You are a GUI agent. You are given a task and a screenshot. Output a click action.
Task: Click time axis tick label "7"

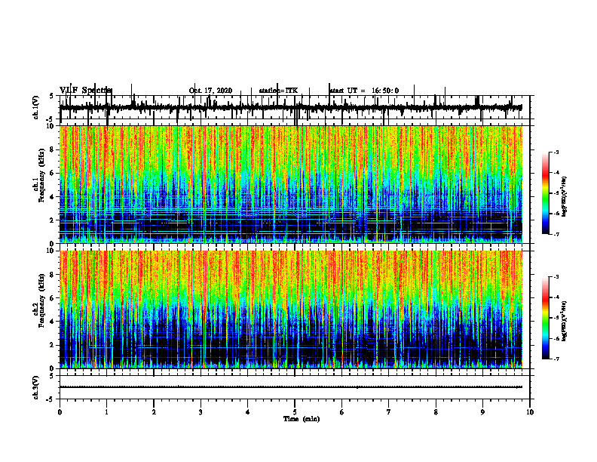pos(389,412)
